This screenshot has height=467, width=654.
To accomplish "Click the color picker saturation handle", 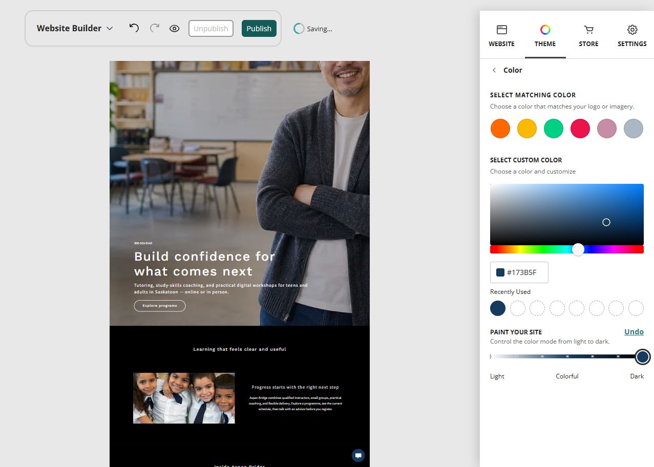I will pos(606,222).
